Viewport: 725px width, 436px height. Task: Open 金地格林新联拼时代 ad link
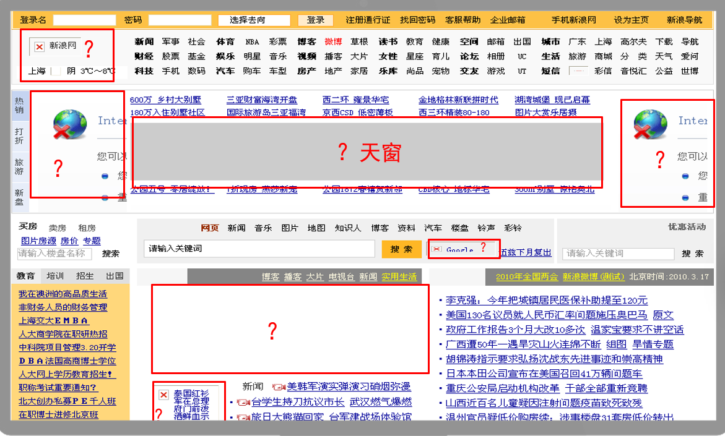click(x=458, y=100)
